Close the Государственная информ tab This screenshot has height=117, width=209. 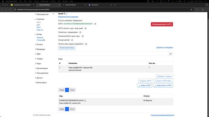coord(33,5)
